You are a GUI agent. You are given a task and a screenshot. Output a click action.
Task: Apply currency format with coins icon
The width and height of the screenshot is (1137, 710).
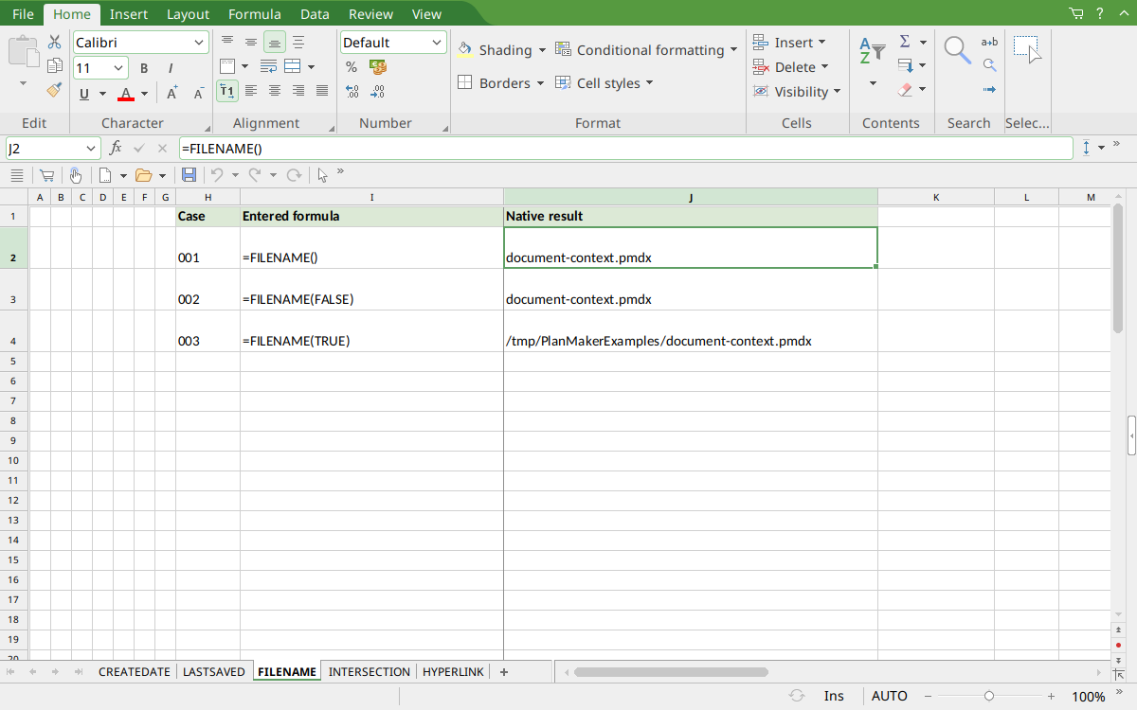378,67
